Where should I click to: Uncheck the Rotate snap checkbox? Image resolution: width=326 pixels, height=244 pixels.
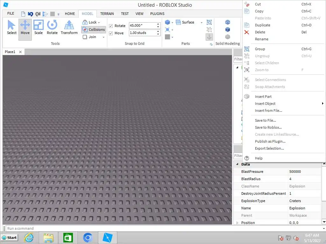[x=111, y=26]
